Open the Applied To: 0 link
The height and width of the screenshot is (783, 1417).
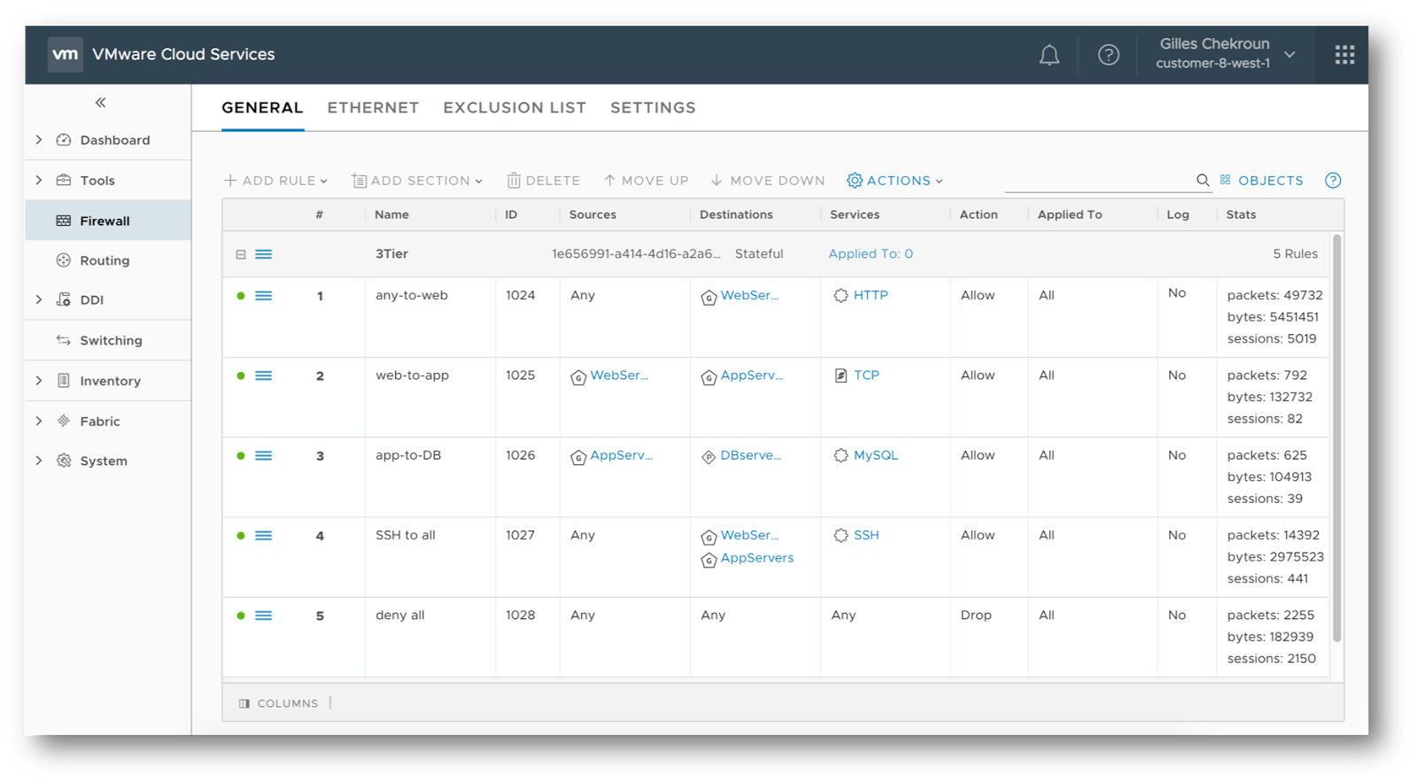point(871,254)
